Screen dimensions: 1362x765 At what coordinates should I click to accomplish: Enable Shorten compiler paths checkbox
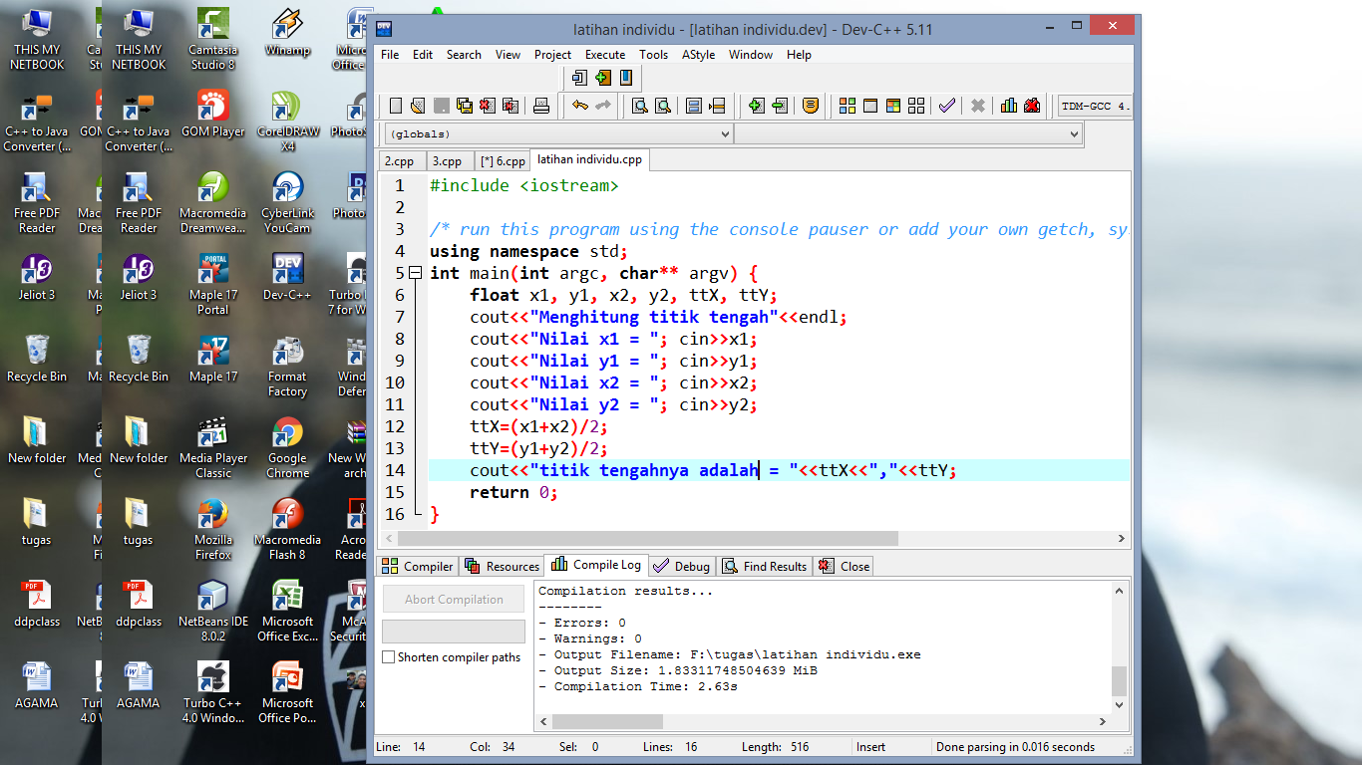pos(389,657)
